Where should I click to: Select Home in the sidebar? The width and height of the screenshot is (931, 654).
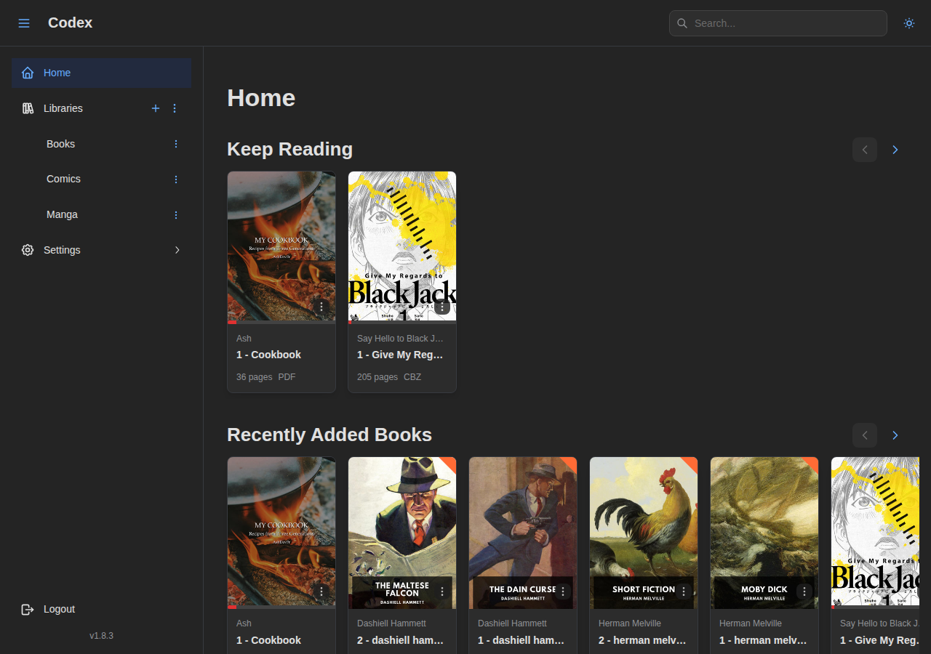[x=57, y=73]
